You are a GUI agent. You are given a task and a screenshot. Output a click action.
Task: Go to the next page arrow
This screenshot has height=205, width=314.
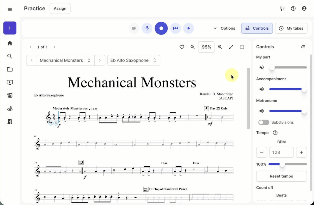point(54,47)
